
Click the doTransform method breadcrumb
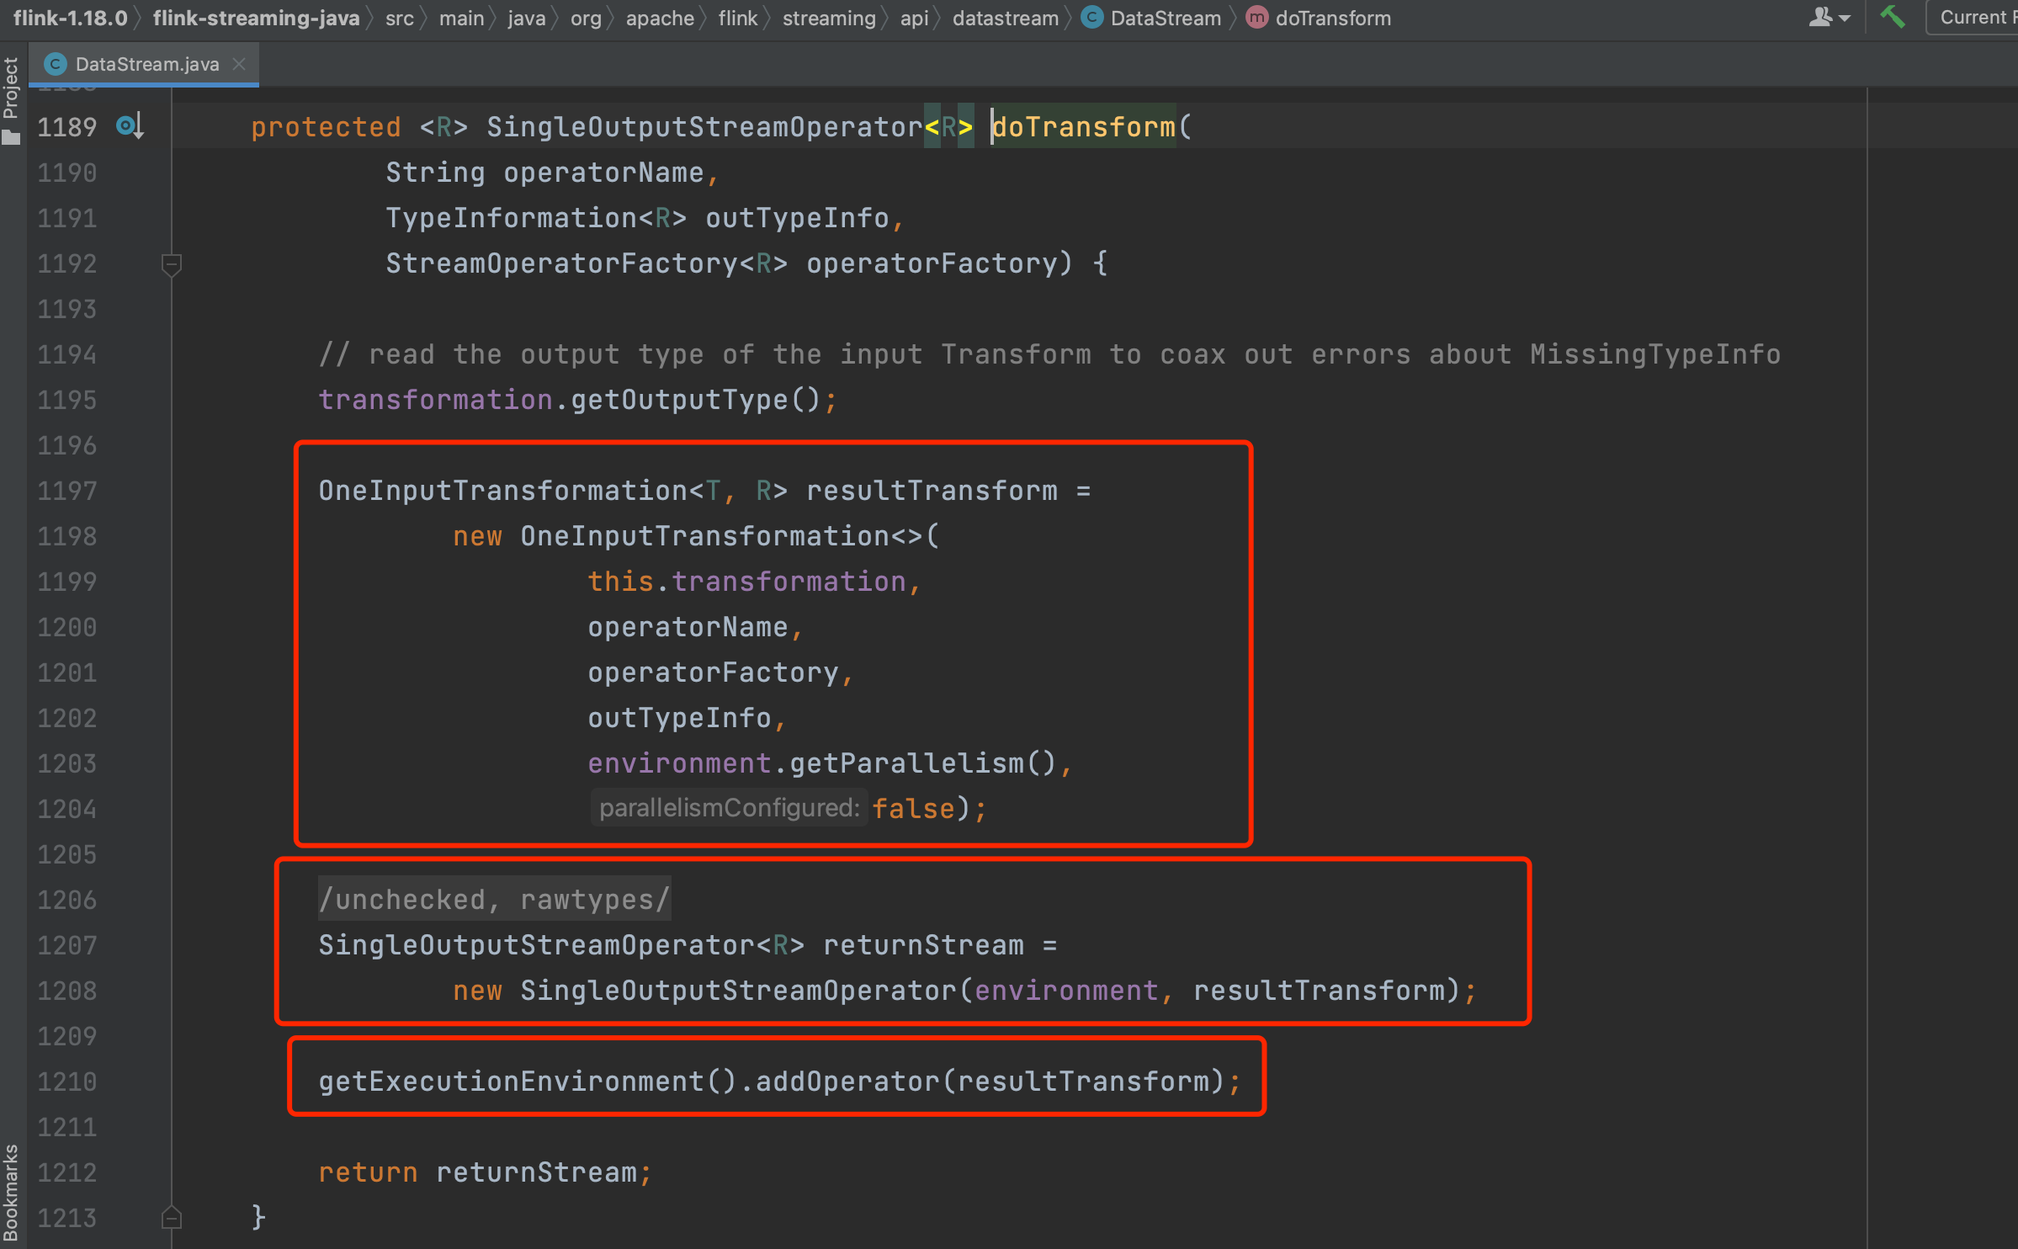pos(1331,18)
